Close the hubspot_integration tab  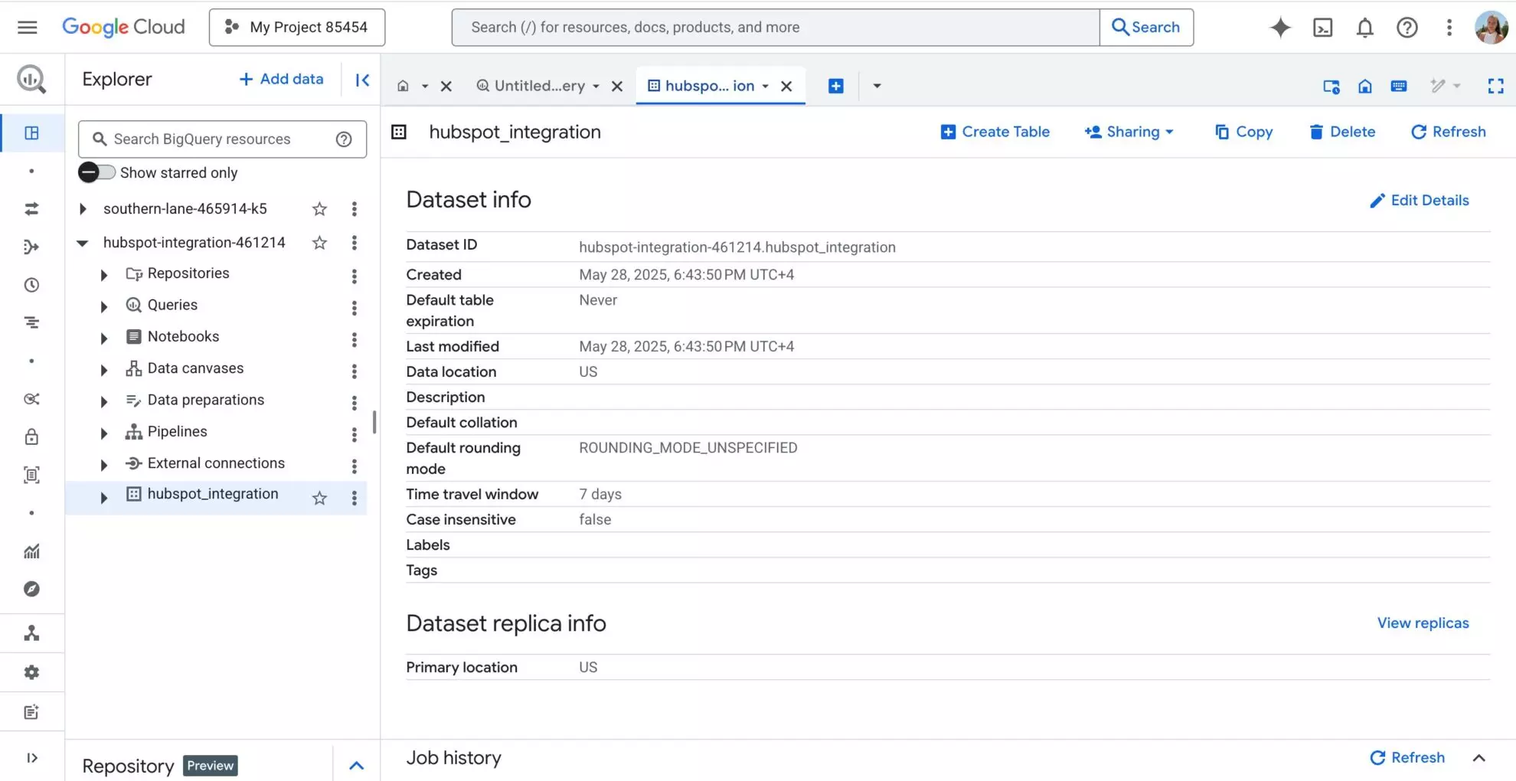coord(786,87)
